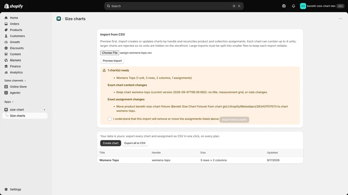This screenshot has width=348, height=195.
Task: Click the Size charts page title
Action: click(x=75, y=19)
